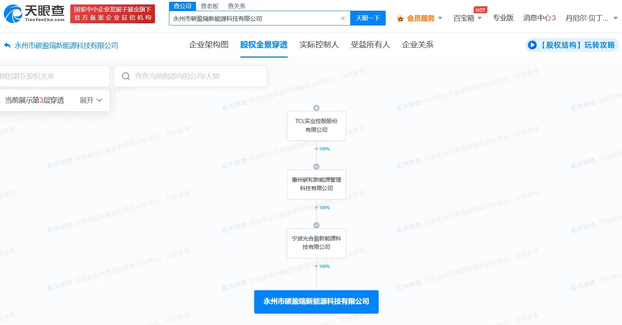This screenshot has width=622, height=325.
Task: Click 100% share label under 宁波光合盈
Action: (x=324, y=266)
